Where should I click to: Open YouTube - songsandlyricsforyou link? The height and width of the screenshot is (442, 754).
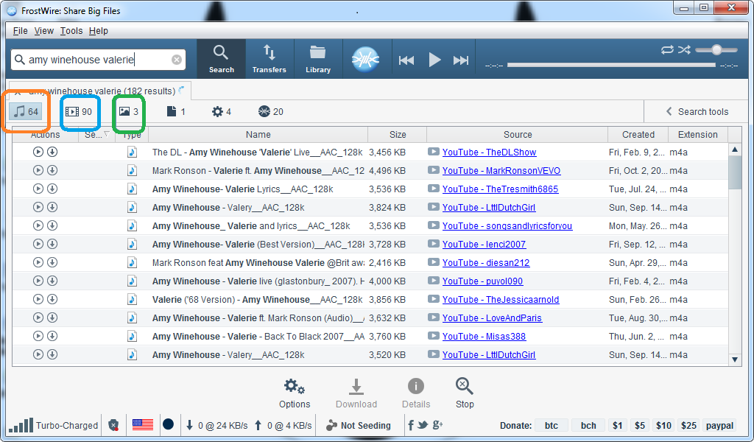pos(507,226)
